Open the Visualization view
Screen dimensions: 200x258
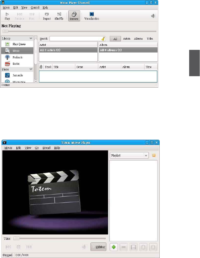(91, 16)
